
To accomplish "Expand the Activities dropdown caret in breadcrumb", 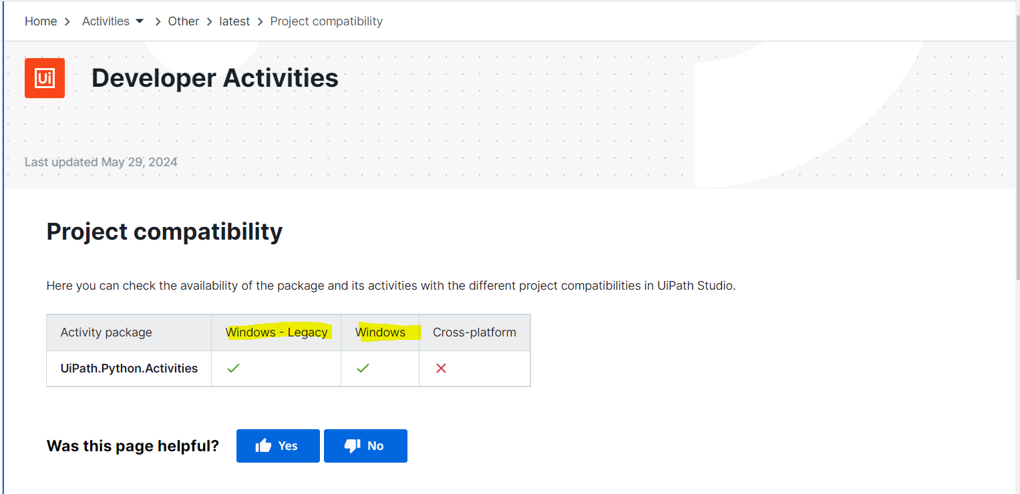I will coord(140,21).
